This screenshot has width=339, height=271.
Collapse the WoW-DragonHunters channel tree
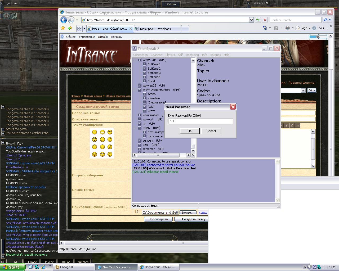(x=135, y=90)
